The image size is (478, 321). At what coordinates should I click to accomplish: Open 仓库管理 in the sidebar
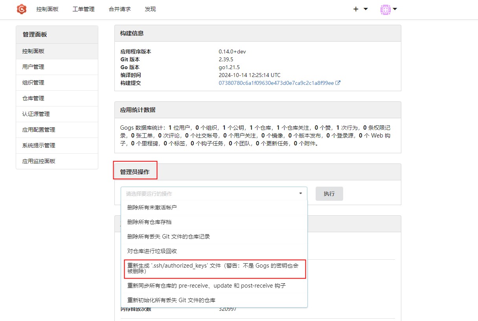point(57,98)
